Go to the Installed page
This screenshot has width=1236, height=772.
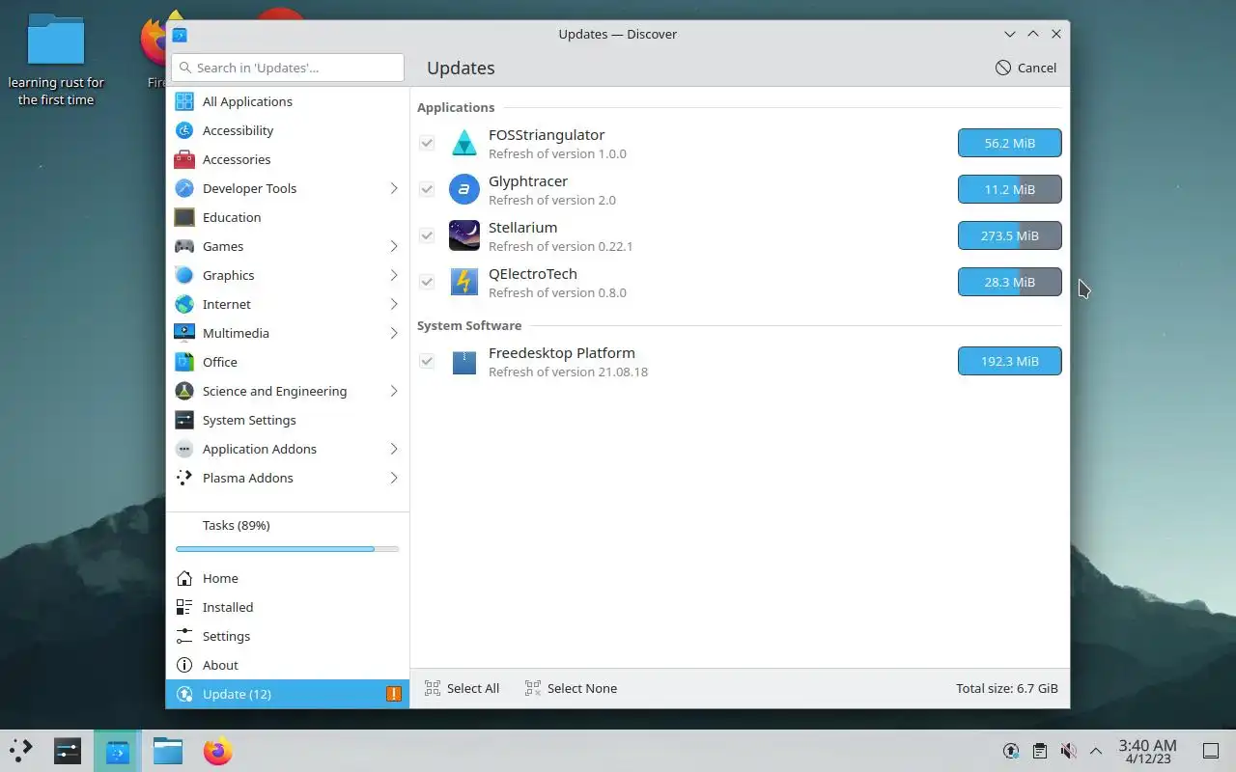[x=288, y=607]
